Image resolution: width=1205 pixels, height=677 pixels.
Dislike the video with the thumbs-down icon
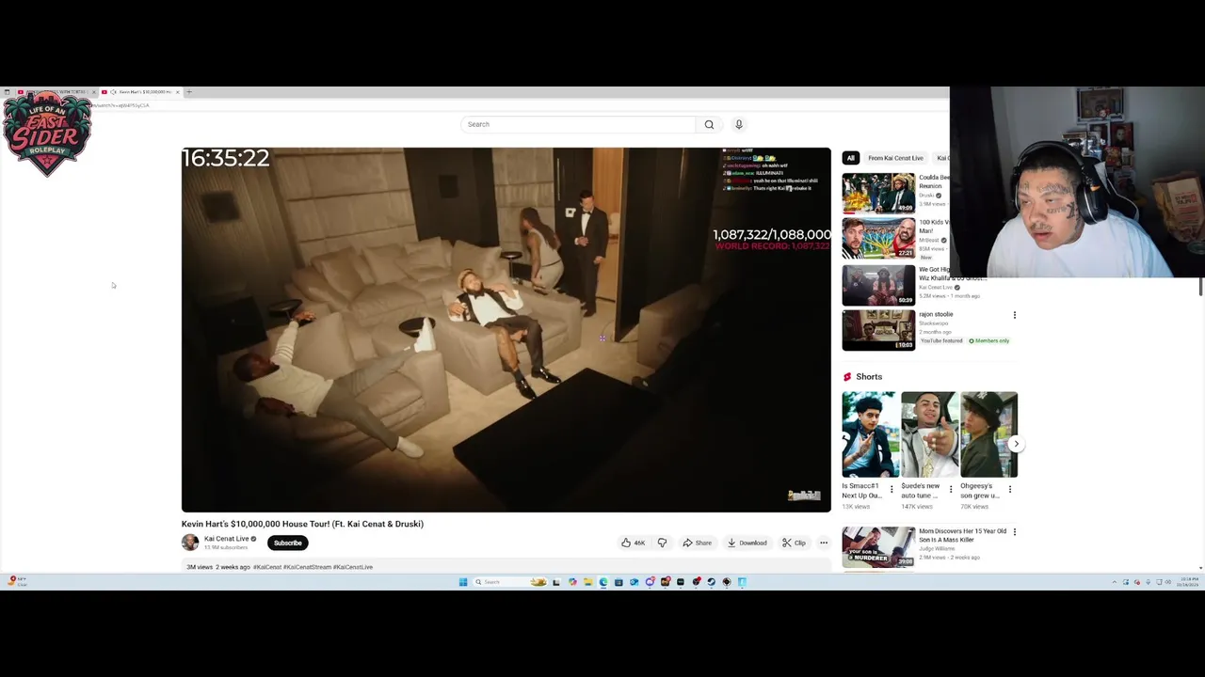tap(662, 543)
